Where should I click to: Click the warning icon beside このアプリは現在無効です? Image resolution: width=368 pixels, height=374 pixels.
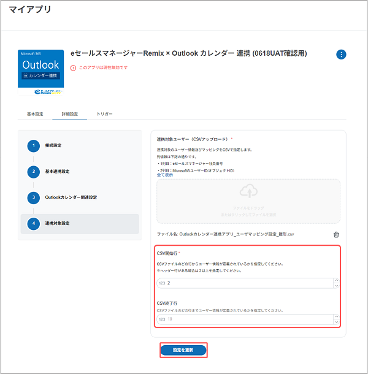pyautogui.click(x=73, y=67)
